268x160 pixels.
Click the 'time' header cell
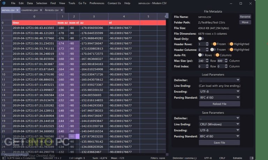tap(34, 23)
